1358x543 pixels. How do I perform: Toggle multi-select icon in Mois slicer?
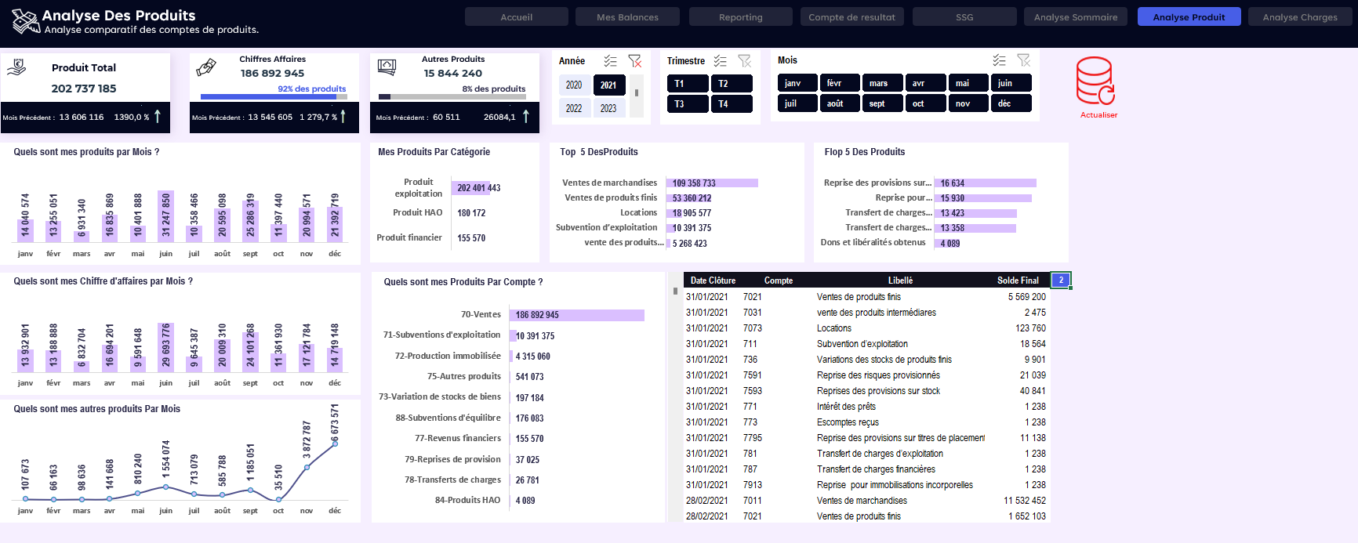(x=999, y=60)
